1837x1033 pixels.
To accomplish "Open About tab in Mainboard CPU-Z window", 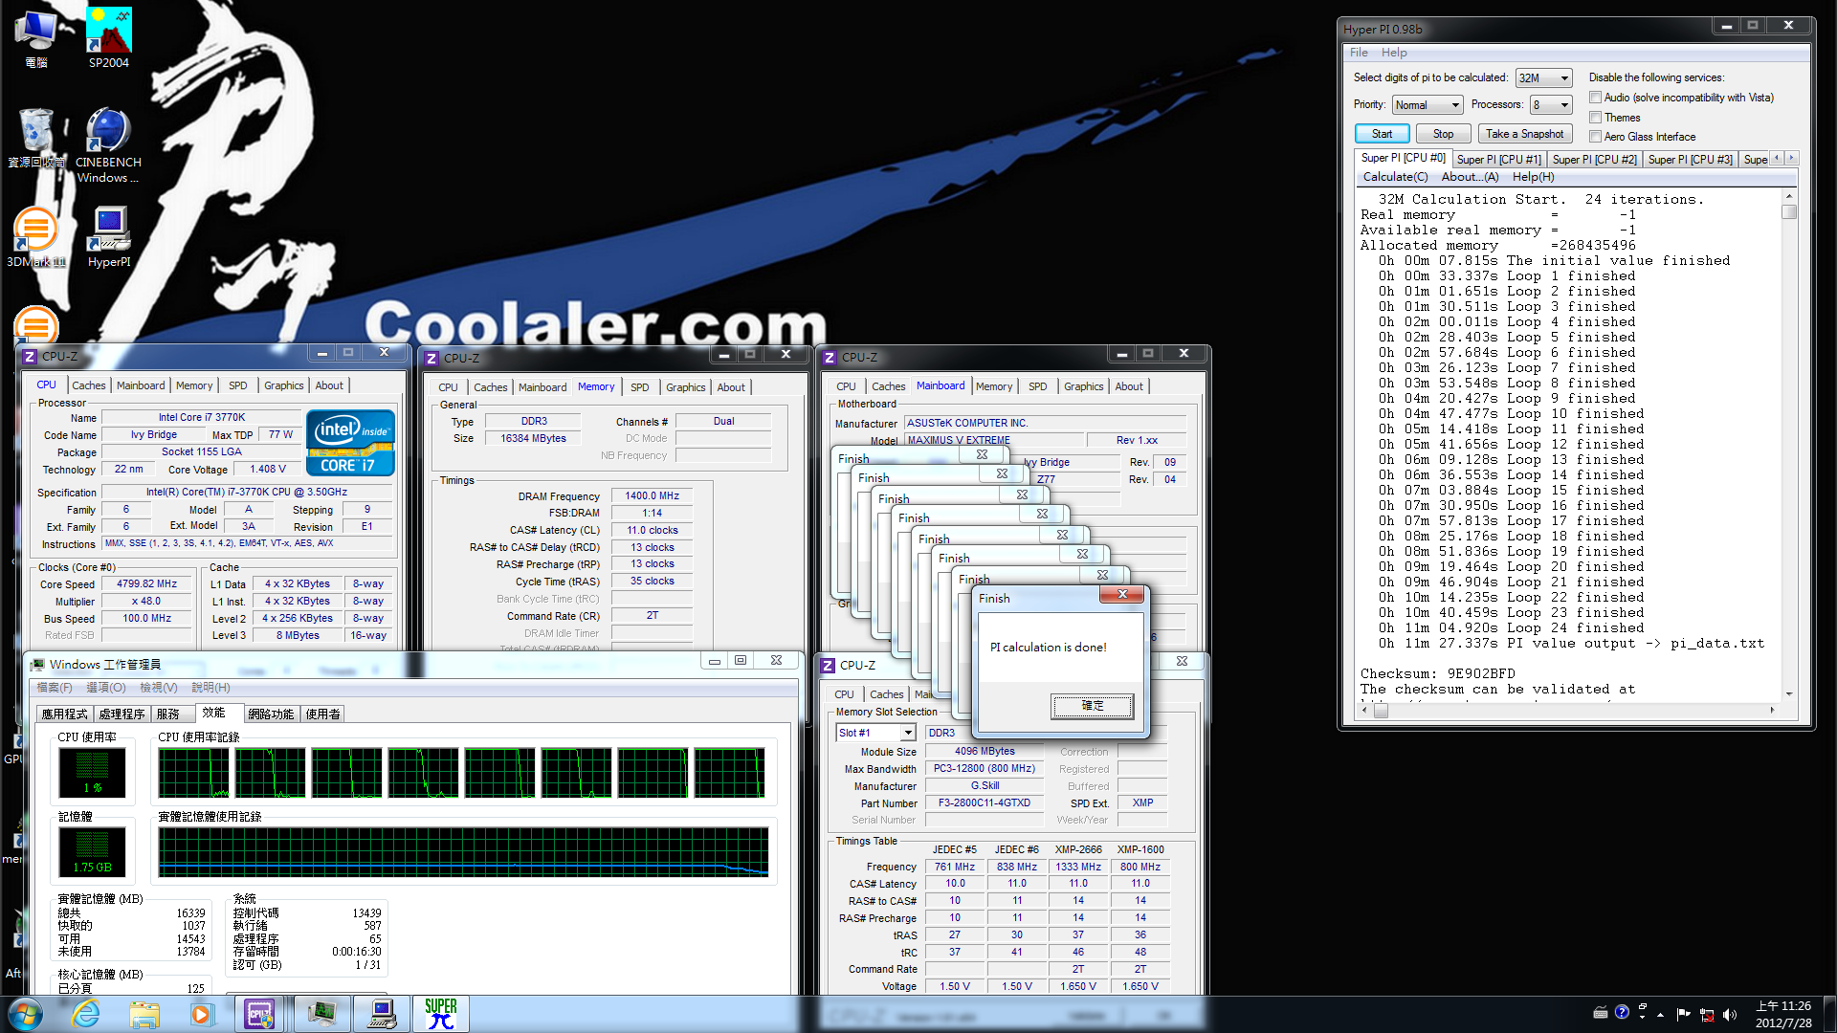I will click(x=1129, y=386).
